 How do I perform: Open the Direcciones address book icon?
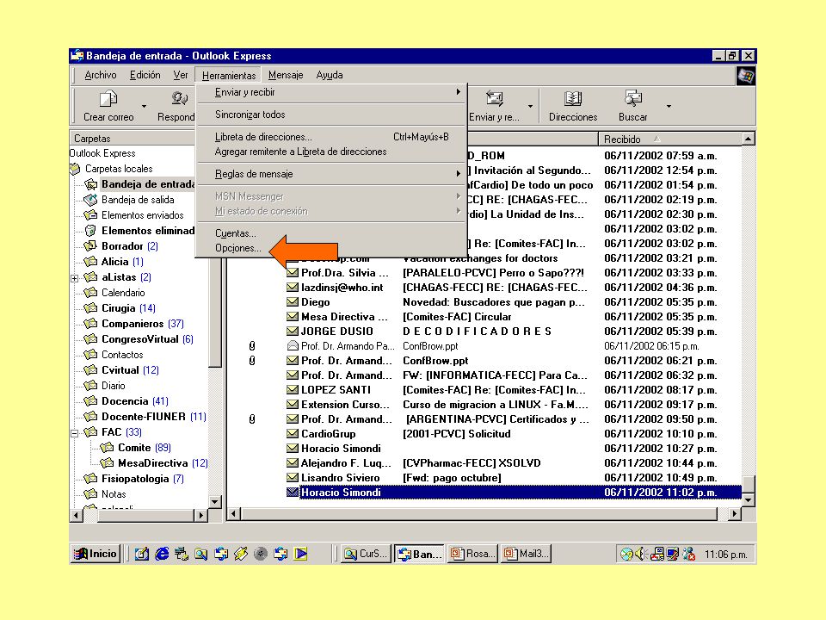[x=573, y=98]
